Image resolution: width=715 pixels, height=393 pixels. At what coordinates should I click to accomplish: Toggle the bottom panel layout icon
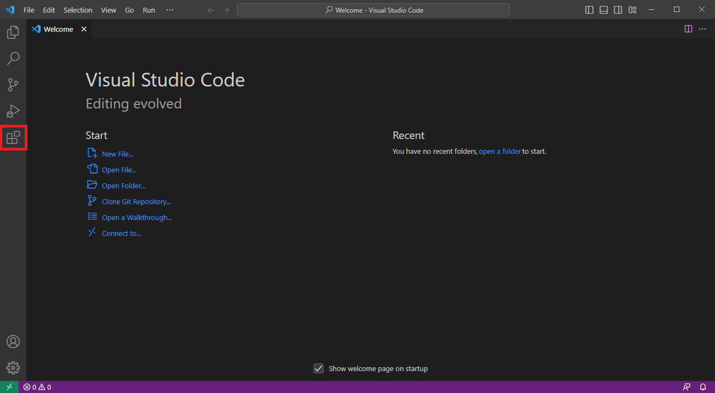[x=604, y=10]
